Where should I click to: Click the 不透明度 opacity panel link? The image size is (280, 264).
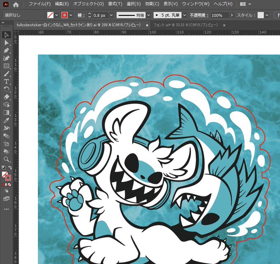click(199, 15)
